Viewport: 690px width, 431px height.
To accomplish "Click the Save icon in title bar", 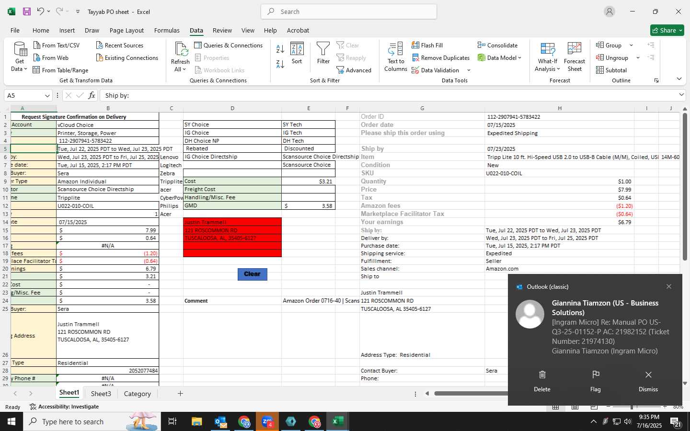I will 27,11.
